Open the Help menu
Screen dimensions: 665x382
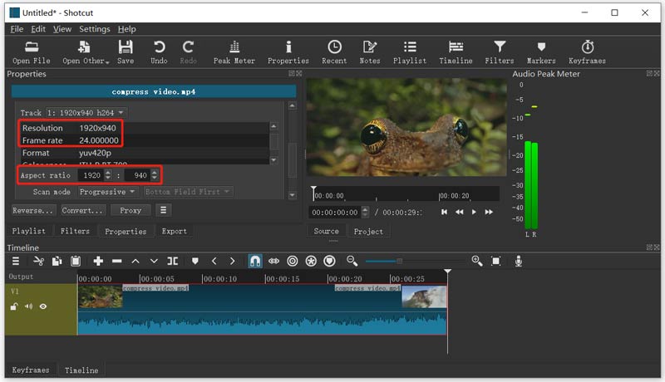(x=127, y=29)
